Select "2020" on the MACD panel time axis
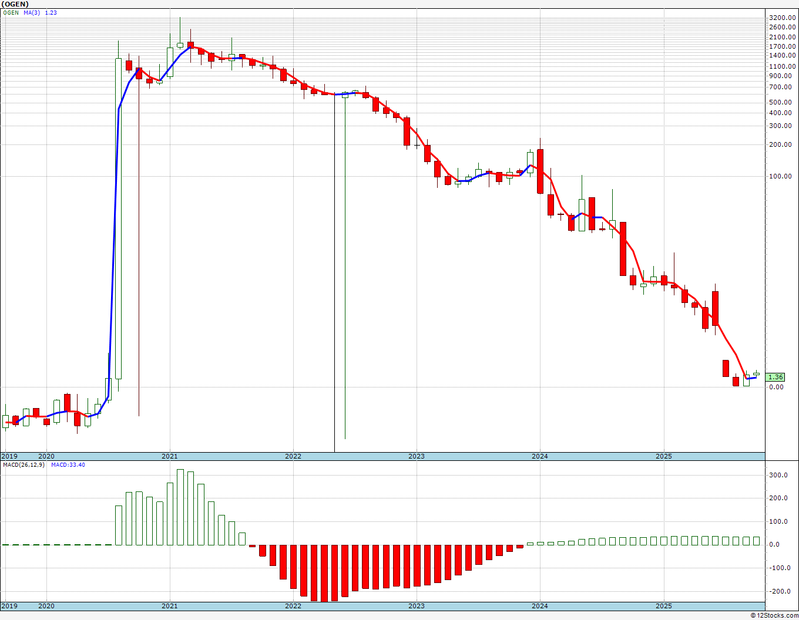 click(x=46, y=605)
